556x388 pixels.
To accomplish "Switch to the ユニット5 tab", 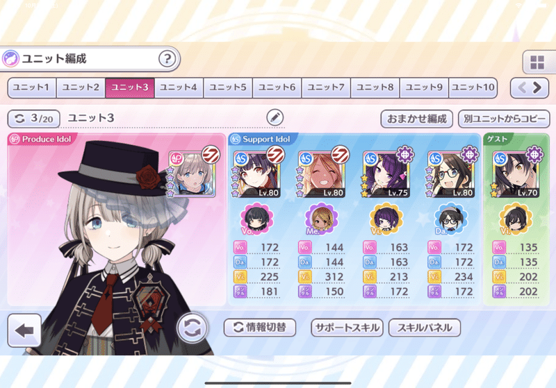I will pyautogui.click(x=228, y=87).
